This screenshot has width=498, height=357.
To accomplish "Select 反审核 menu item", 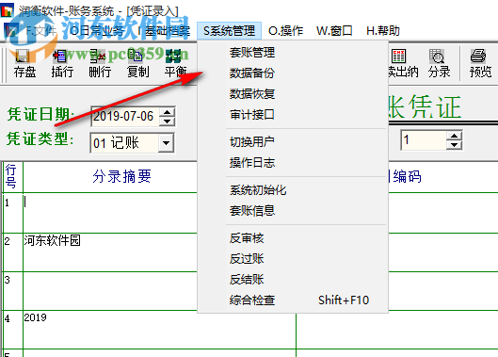I will point(293,238).
